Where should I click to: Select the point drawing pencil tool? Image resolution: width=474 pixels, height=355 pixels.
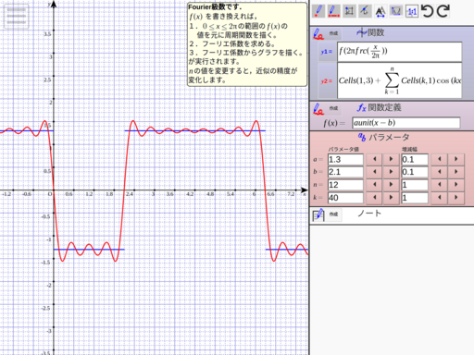(318, 11)
